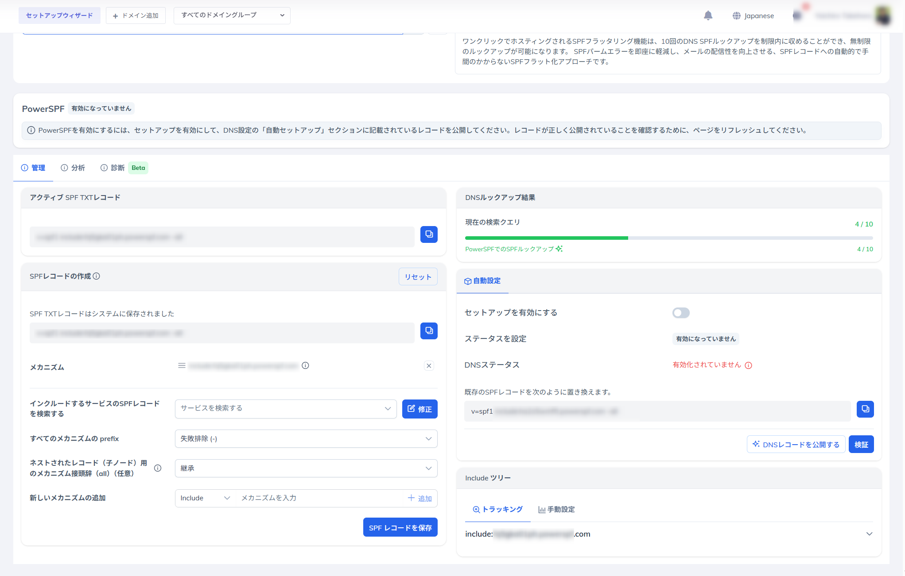Screen dimensions: 905x576
Task: Click the globe language icon
Action: (x=737, y=15)
